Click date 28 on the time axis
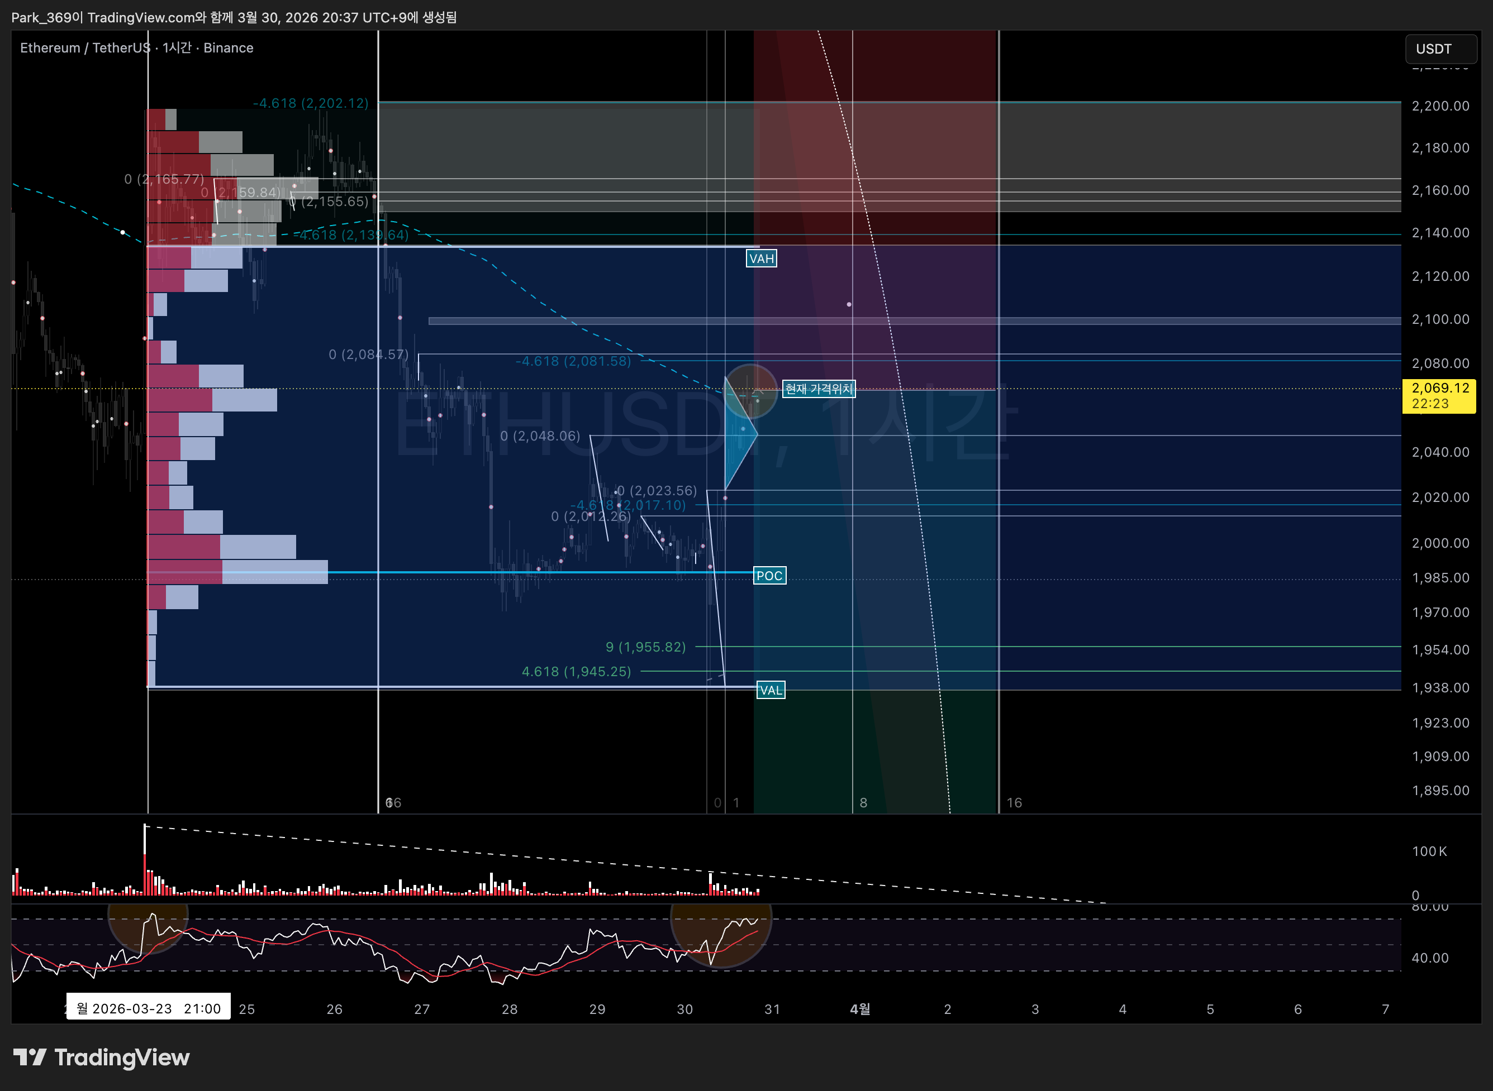Image resolution: width=1493 pixels, height=1091 pixels. 510,1009
